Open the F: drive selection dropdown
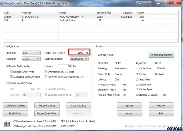This screenshot has width=183, height=131. (x=82, y=95)
